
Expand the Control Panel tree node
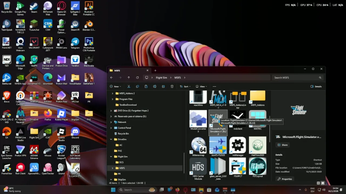click(x=111, y=128)
